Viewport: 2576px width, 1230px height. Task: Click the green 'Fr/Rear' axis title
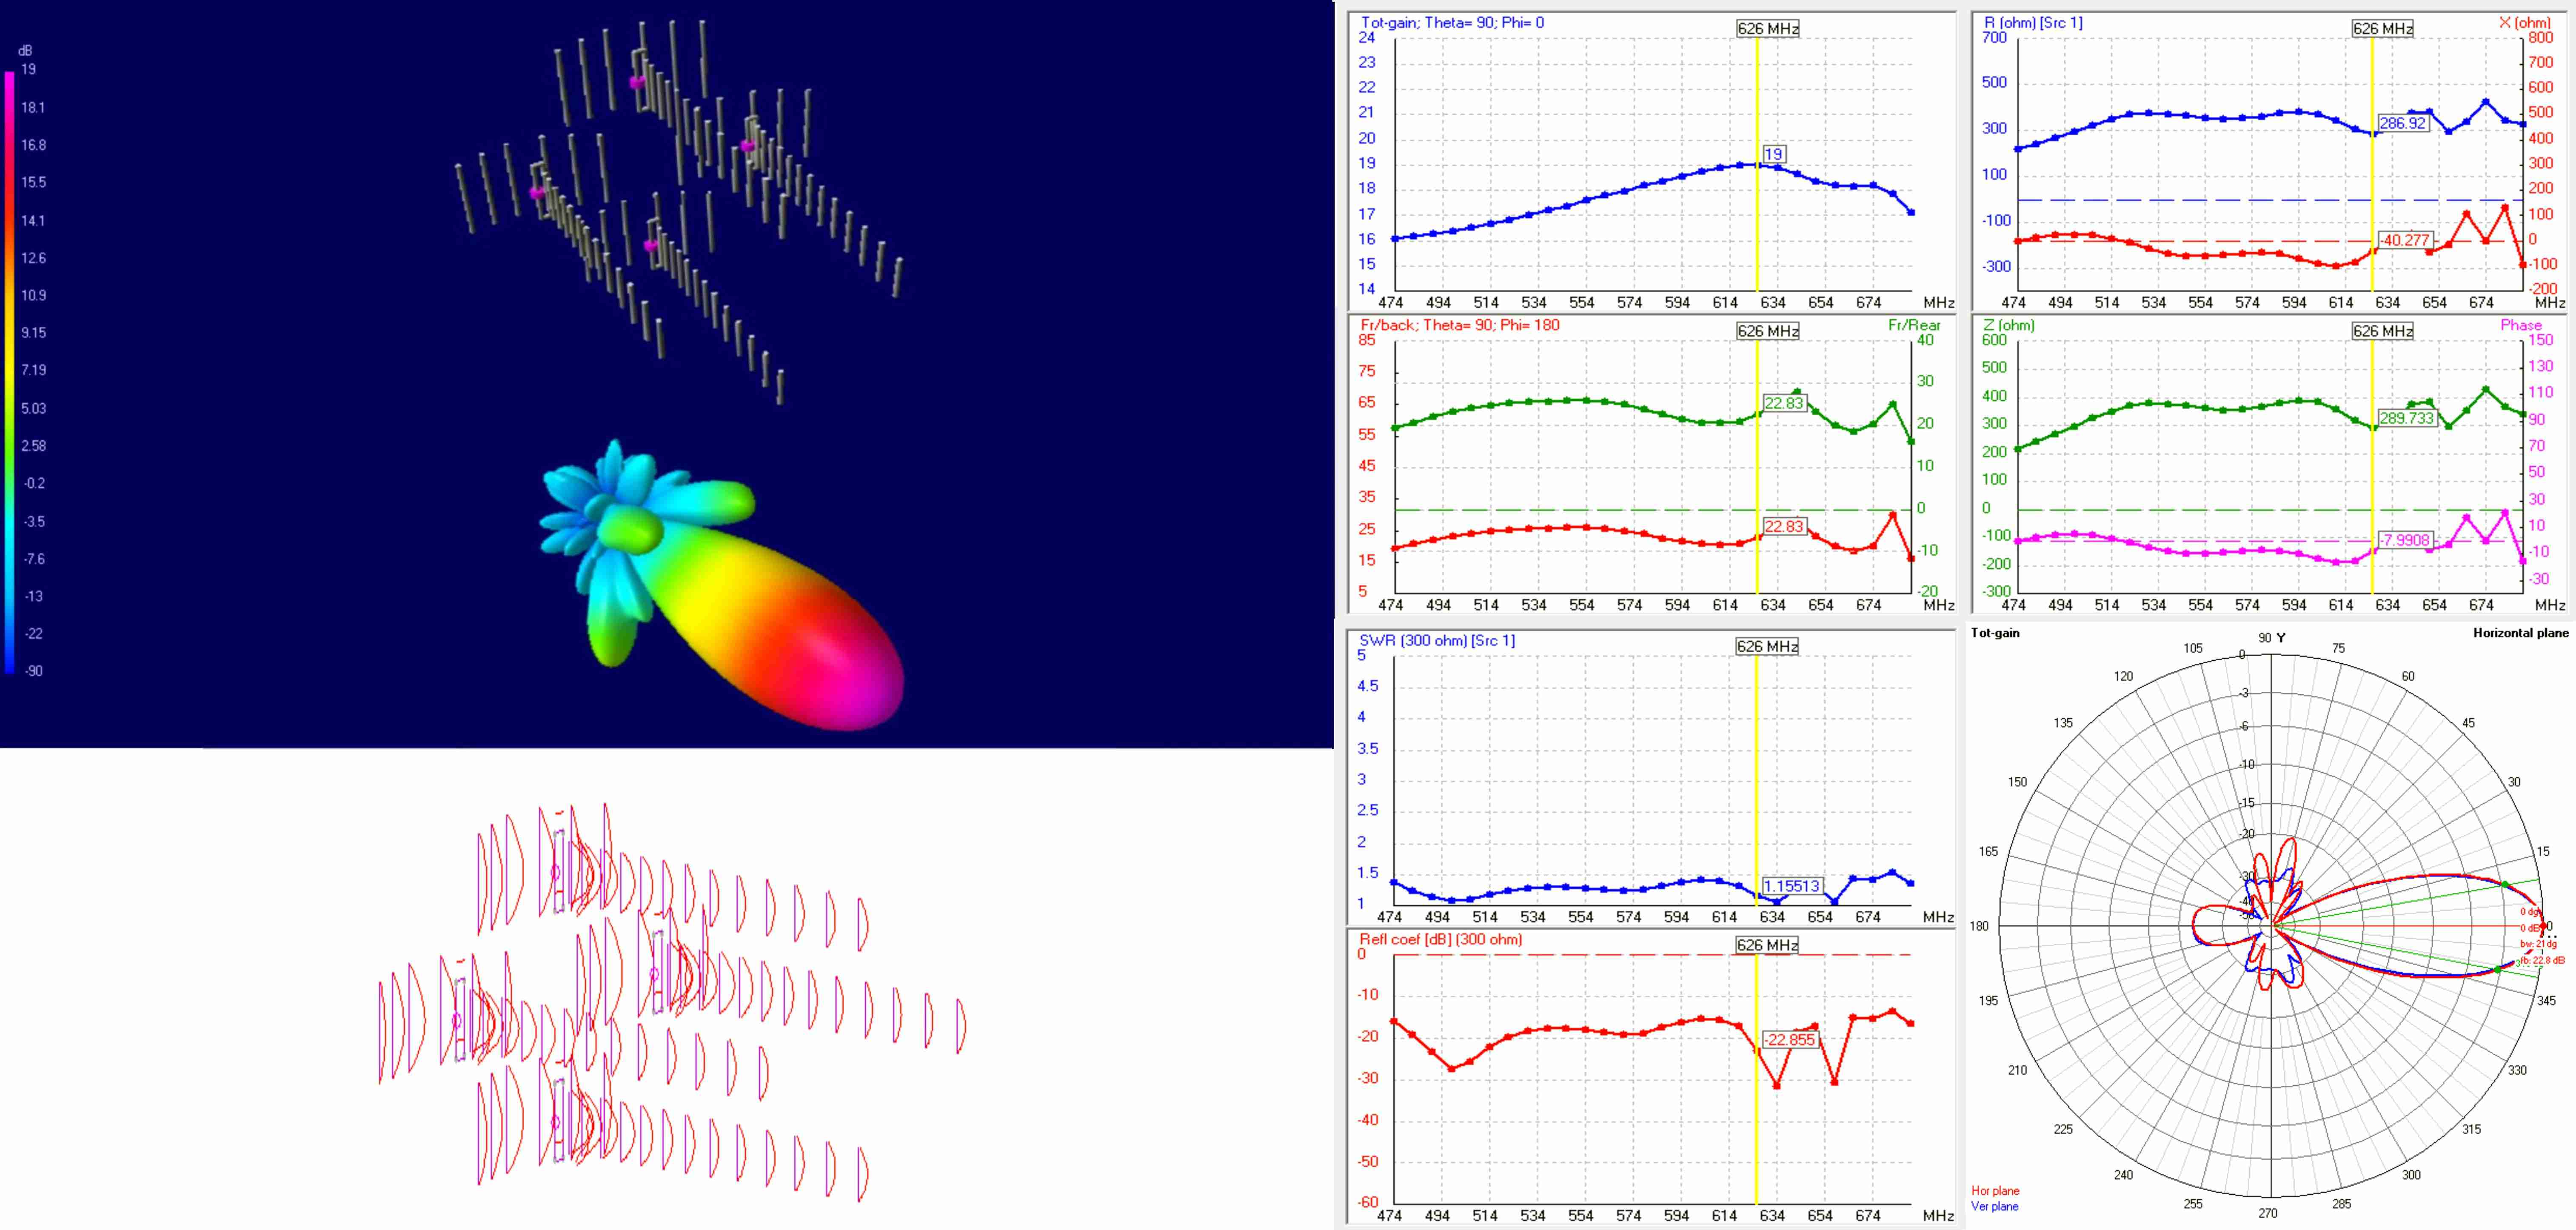pyautogui.click(x=1914, y=325)
